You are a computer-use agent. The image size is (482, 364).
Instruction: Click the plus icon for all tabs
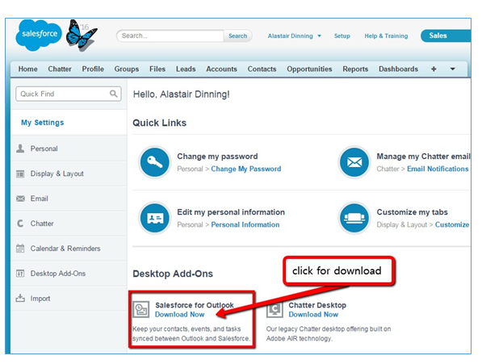click(x=434, y=69)
